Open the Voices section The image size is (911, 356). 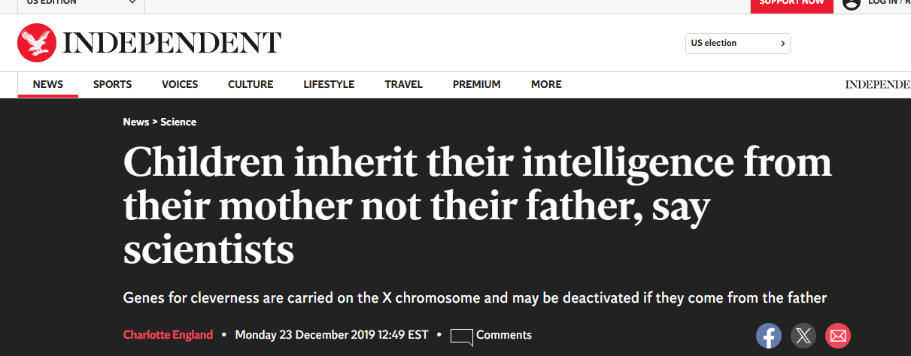click(x=180, y=84)
